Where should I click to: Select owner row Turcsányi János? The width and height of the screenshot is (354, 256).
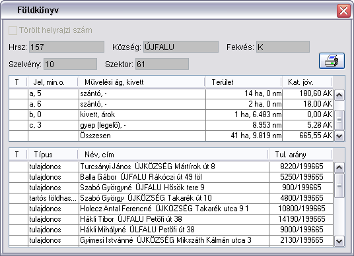[171, 166]
